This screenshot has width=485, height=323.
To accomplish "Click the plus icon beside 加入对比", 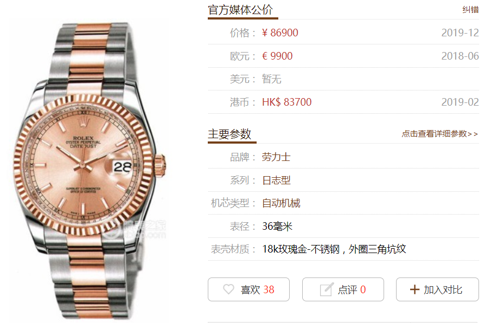I will pos(414,289).
